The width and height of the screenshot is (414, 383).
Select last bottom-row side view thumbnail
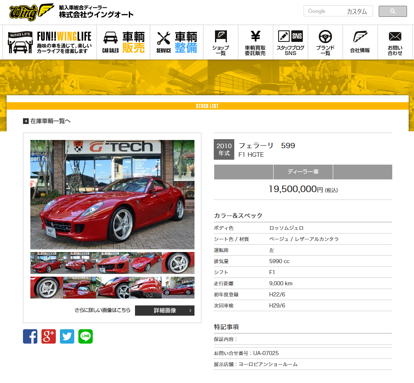[178, 288]
